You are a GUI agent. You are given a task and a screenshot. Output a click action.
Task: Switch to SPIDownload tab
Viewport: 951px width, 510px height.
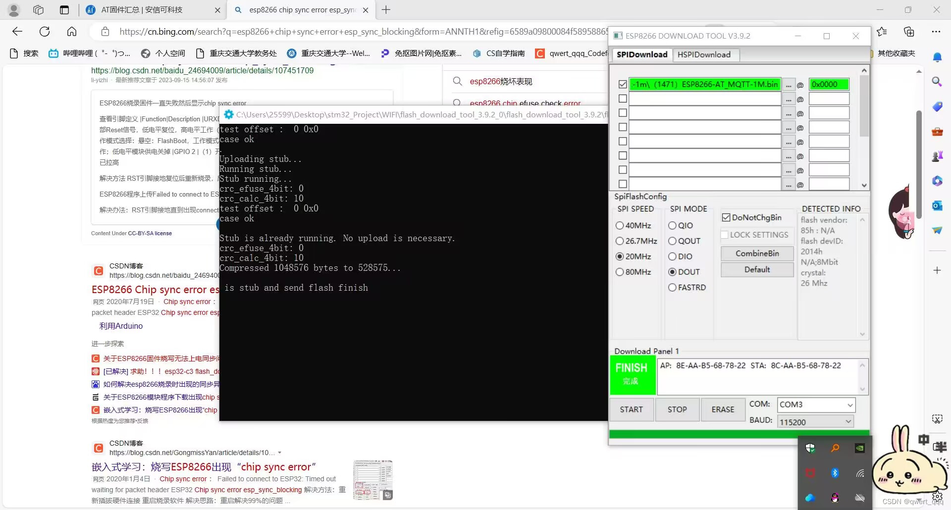(642, 54)
